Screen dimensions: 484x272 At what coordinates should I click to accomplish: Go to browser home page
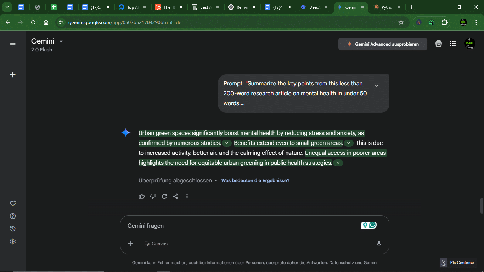coord(46,22)
